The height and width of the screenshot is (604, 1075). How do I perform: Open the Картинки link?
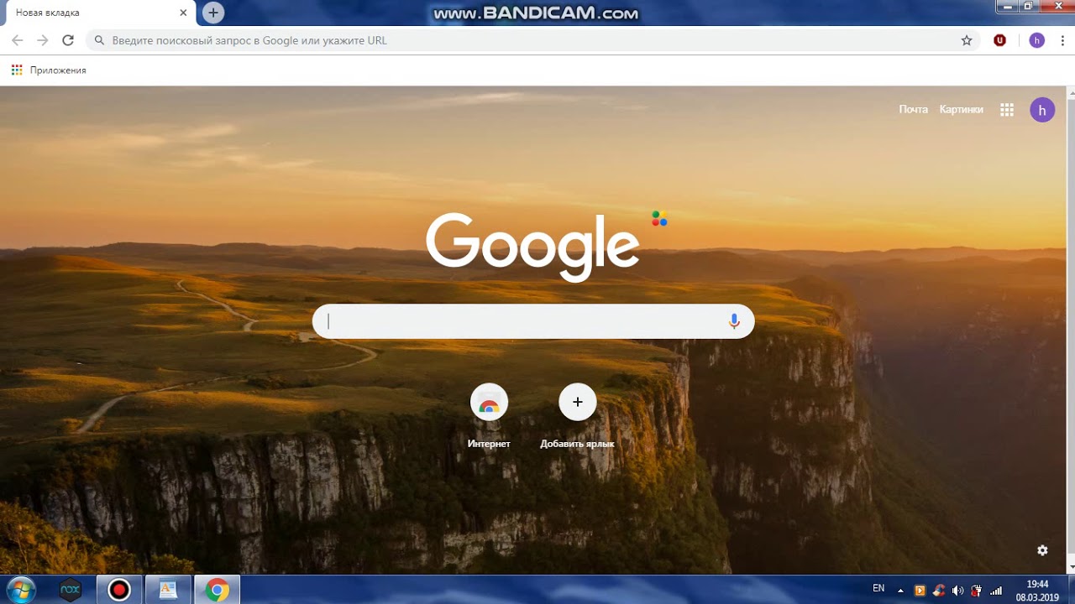tap(961, 109)
